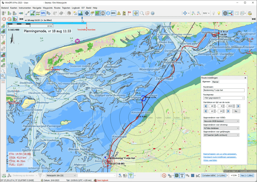The width and height of the screenshot is (257, 182).
Task: Click the go-to waypoint arrow icon
Action: [21, 13]
